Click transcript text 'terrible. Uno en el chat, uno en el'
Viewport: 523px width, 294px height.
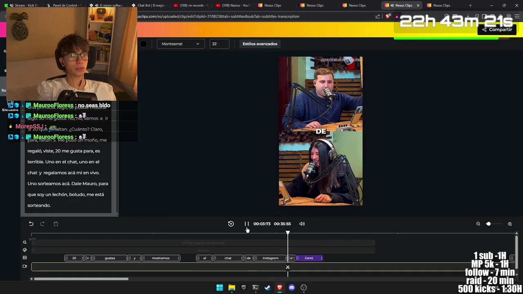click(x=63, y=162)
